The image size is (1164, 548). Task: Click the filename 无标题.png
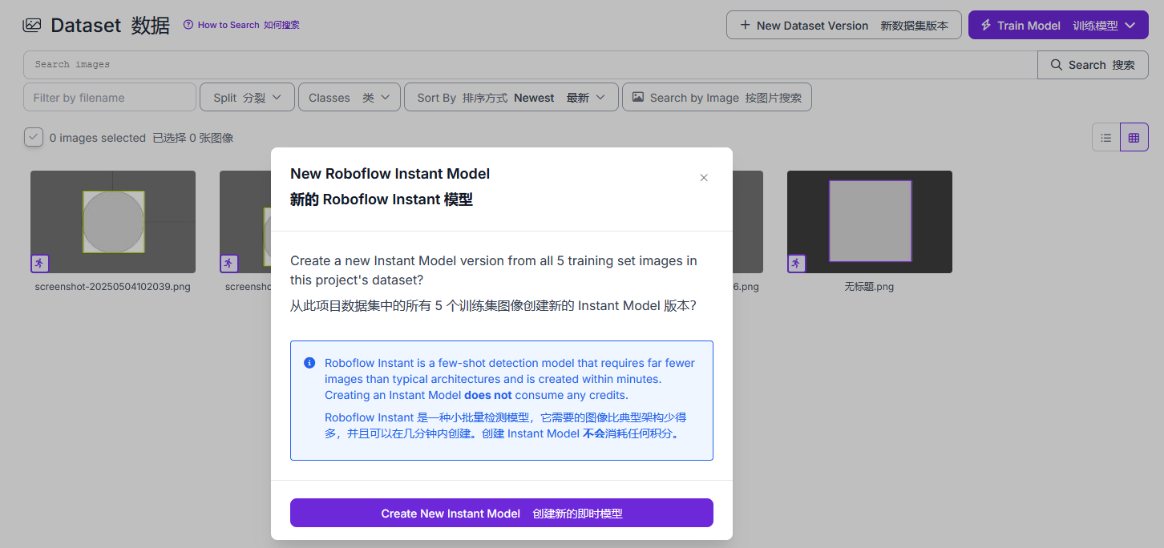[x=869, y=286]
